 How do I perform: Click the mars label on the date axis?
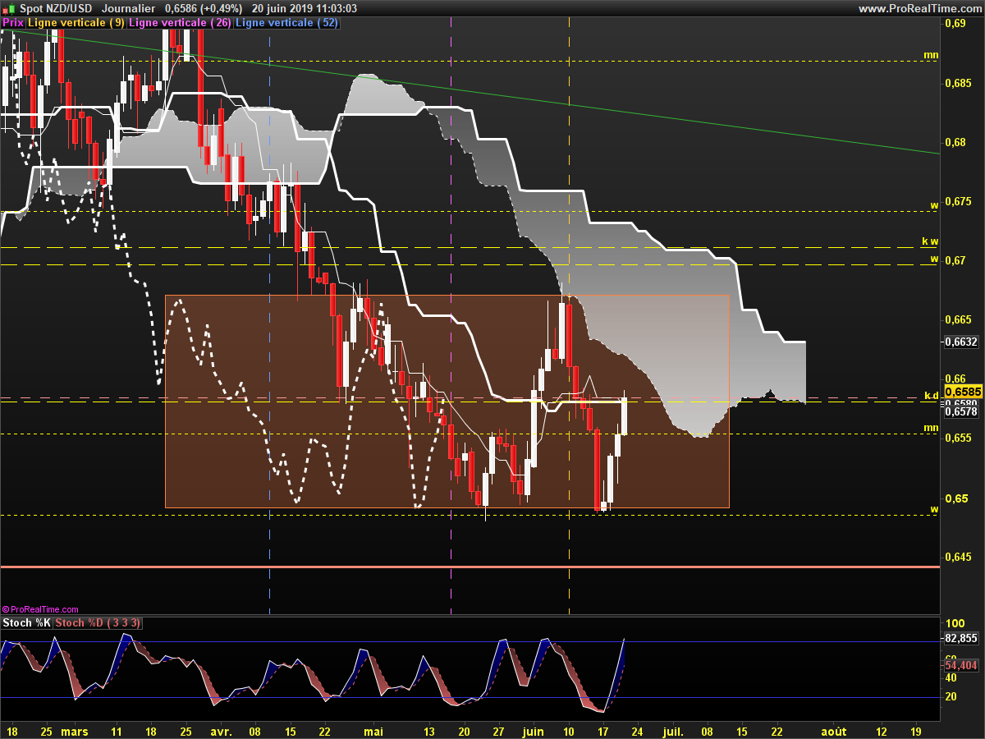(75, 730)
